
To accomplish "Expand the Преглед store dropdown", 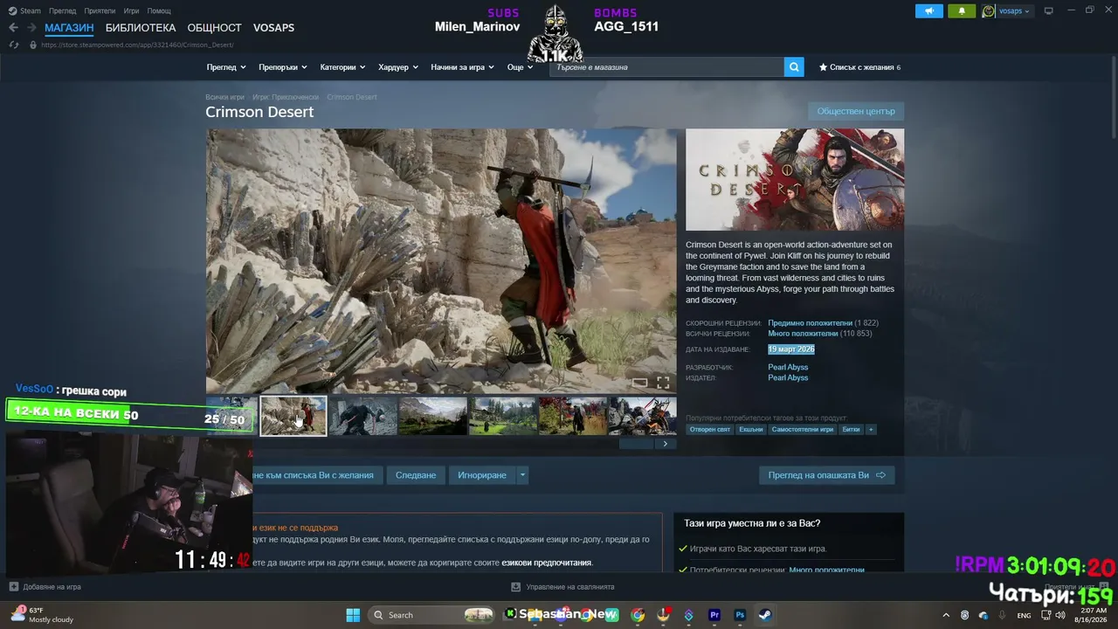I will (226, 67).
